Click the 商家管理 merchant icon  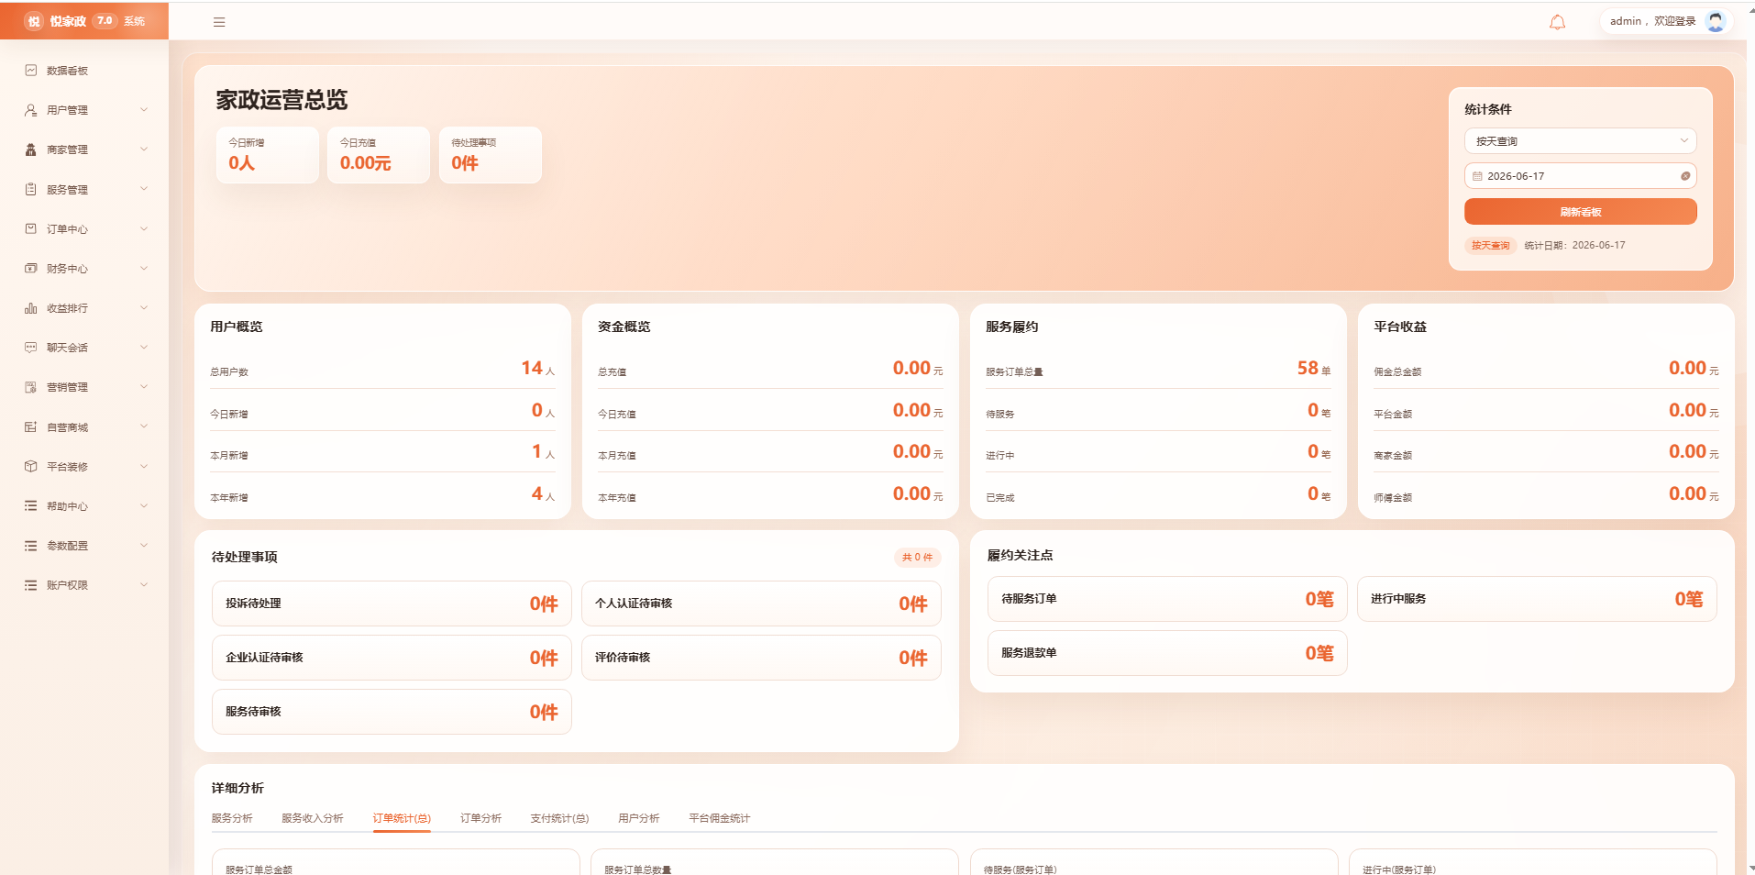click(31, 150)
